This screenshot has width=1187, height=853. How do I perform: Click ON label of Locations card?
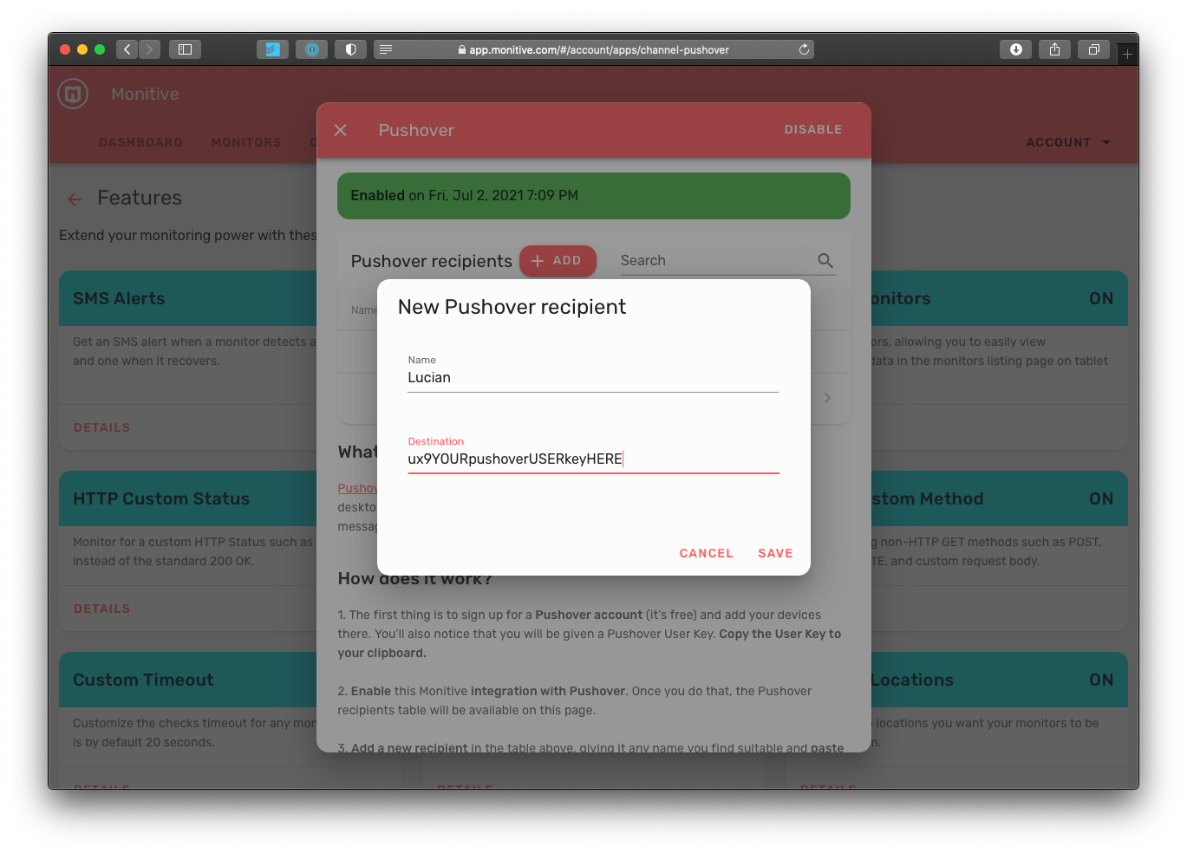pos(1101,680)
